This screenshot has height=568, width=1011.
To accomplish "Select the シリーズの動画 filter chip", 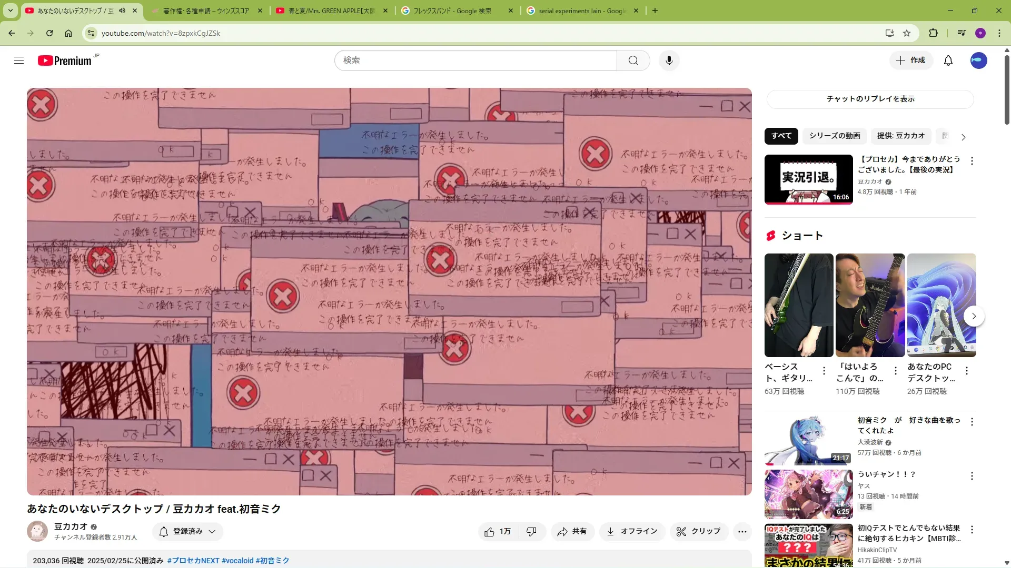I will 834,136.
